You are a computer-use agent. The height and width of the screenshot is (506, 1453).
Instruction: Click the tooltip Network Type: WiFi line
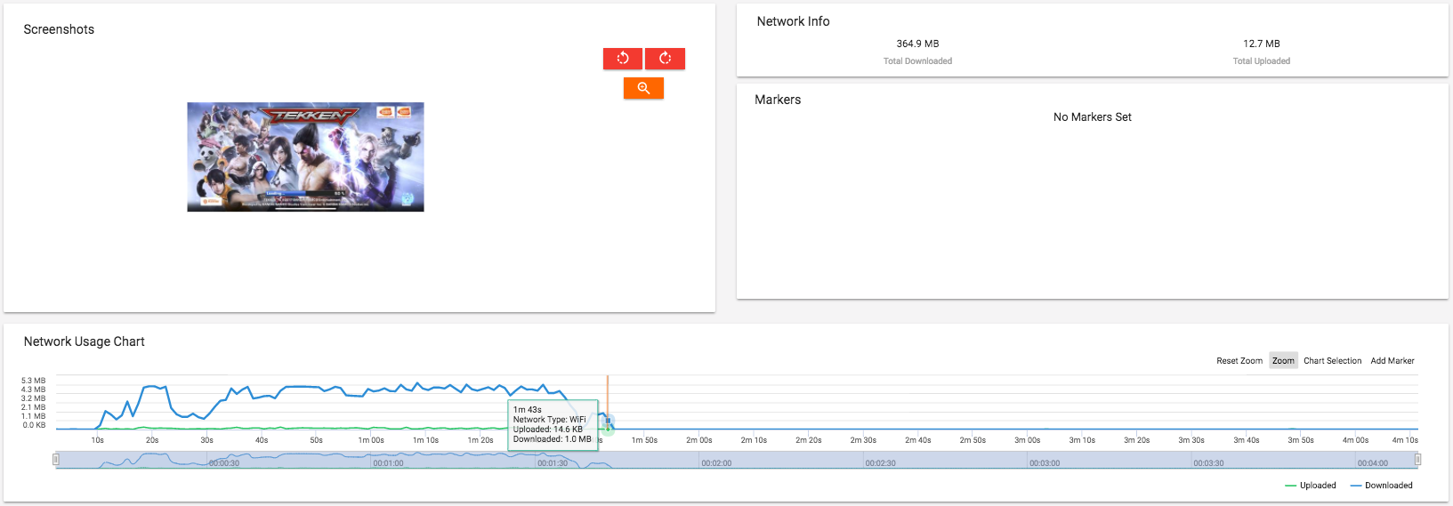(x=549, y=420)
